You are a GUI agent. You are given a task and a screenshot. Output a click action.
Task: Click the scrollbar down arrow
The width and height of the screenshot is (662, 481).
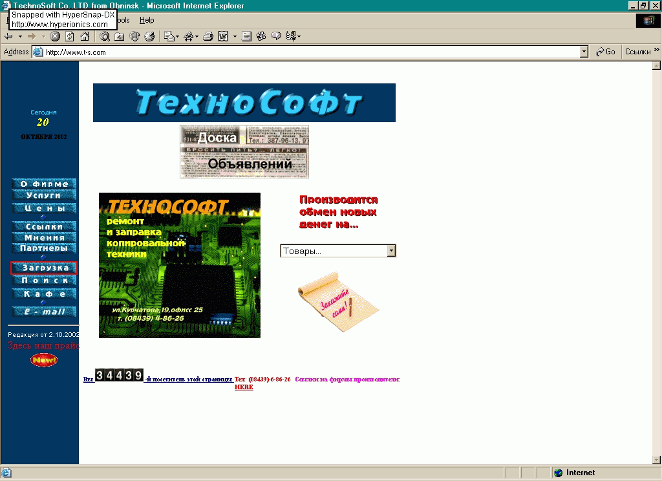(656, 460)
